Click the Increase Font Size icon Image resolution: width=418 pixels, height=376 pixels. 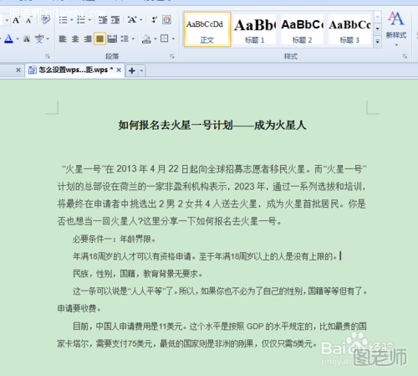click(x=16, y=20)
